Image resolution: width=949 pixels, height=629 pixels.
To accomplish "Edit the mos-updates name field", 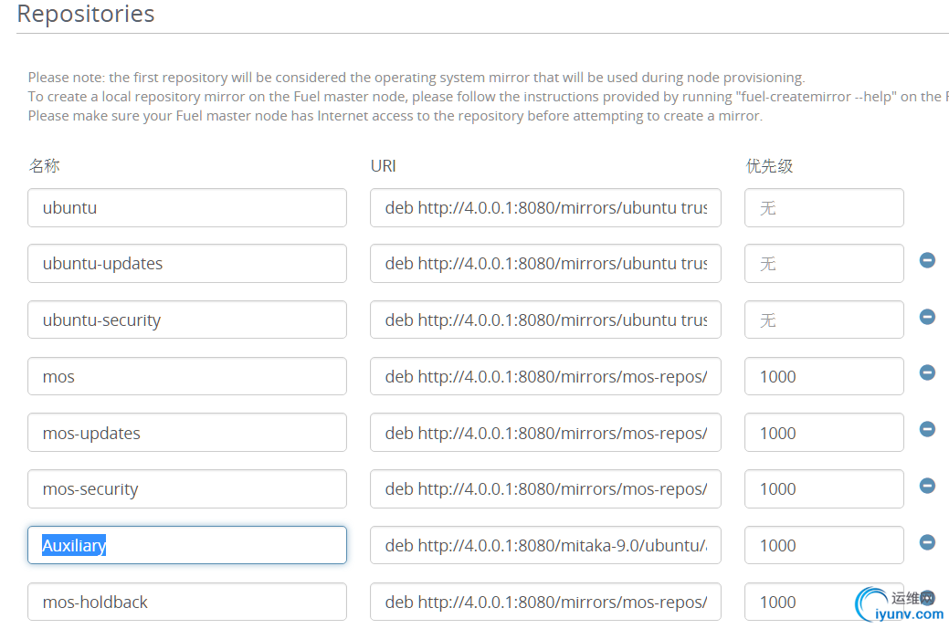I will coord(187,433).
